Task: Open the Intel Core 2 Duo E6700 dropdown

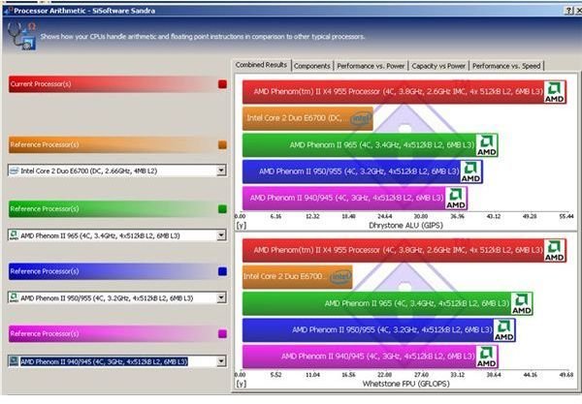Action: [x=221, y=171]
